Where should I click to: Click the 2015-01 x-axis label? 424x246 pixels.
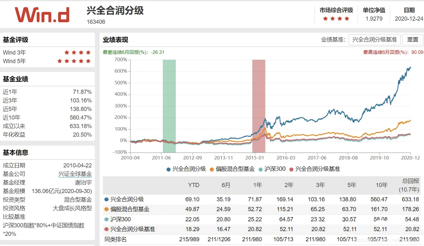click(255, 158)
